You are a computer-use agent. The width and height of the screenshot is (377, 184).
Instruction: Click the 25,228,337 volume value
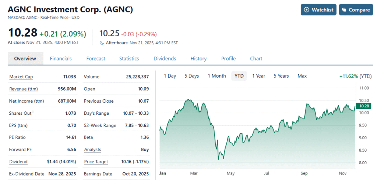[138, 77]
